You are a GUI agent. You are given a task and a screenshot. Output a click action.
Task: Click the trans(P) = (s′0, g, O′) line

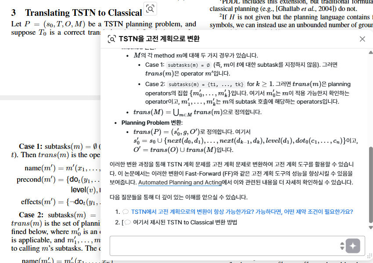click(192, 132)
